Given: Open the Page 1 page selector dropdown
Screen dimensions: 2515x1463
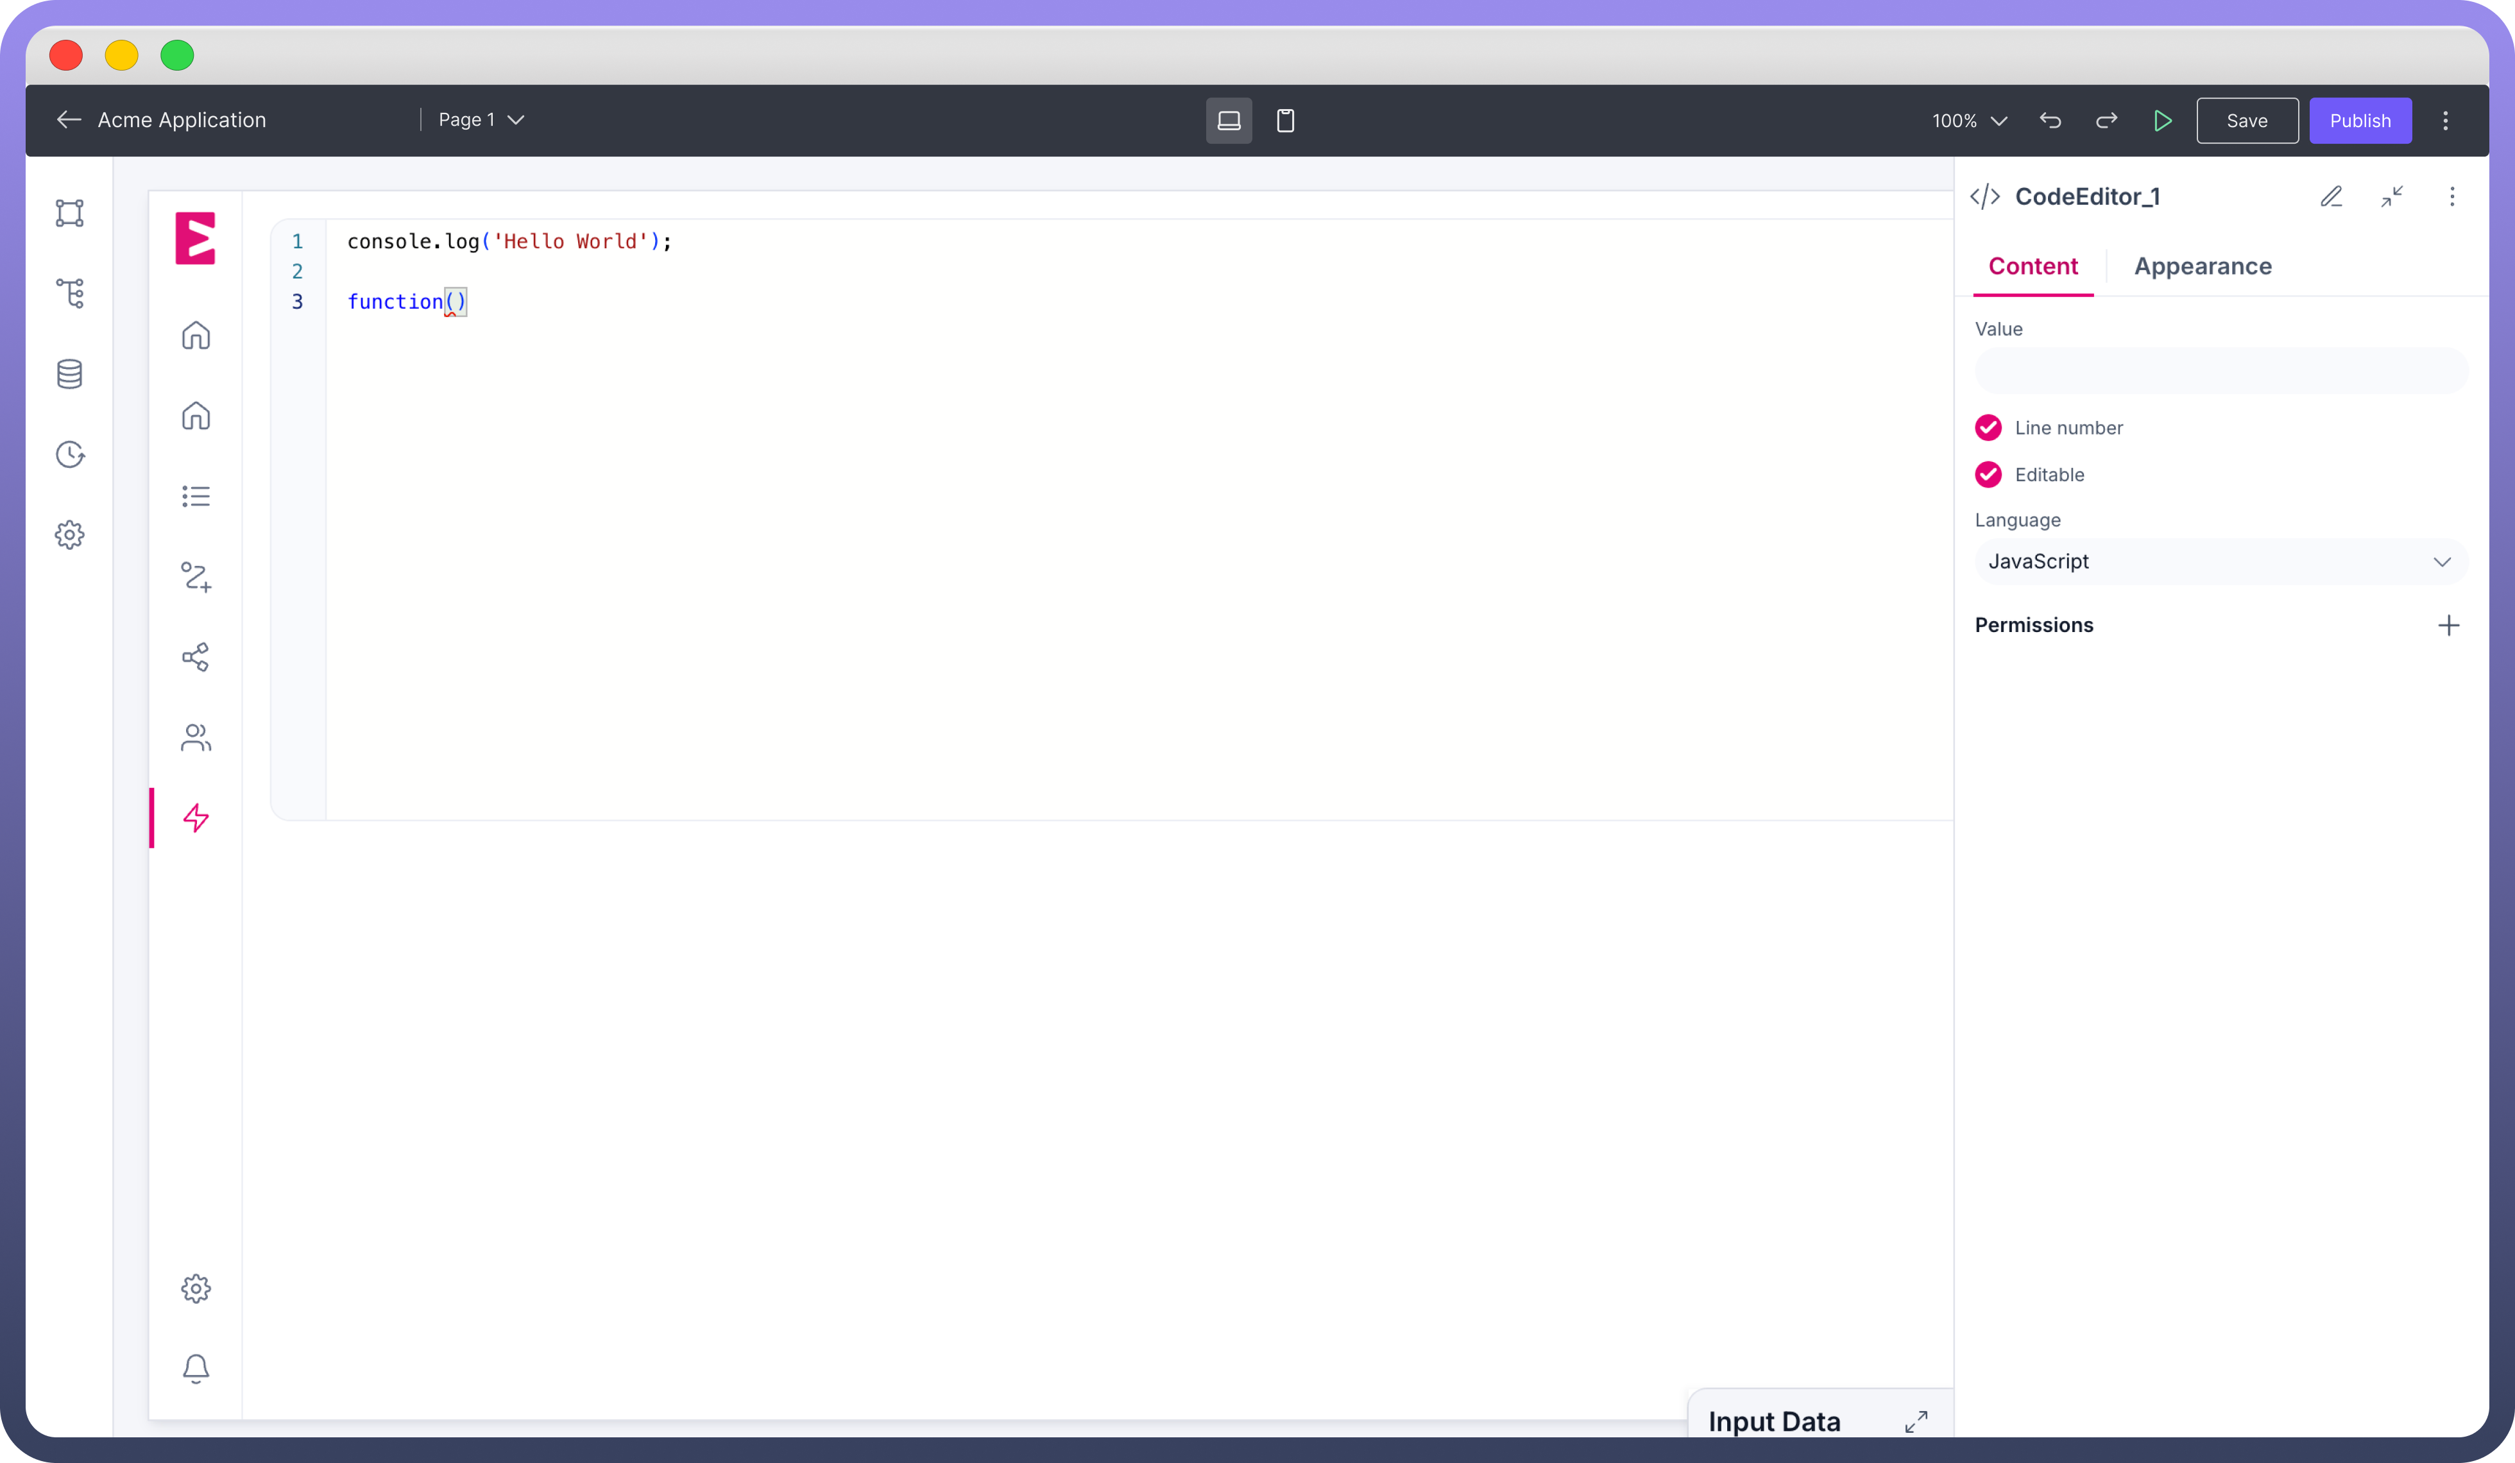Looking at the screenshot, I should tap(481, 120).
